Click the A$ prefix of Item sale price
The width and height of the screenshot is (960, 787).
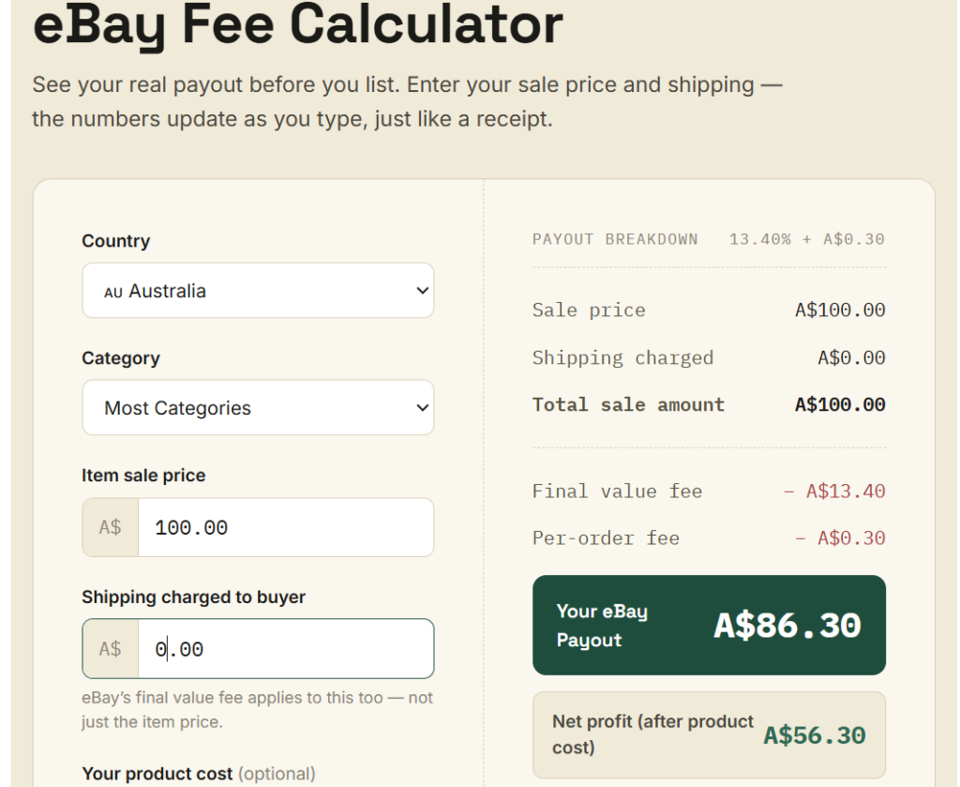click(111, 527)
